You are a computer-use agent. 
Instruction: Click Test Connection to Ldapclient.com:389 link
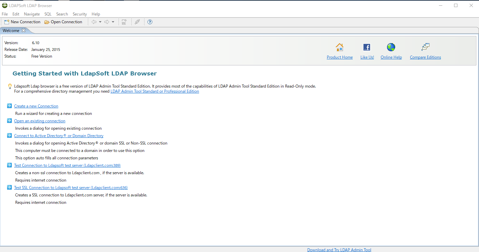coord(67,165)
